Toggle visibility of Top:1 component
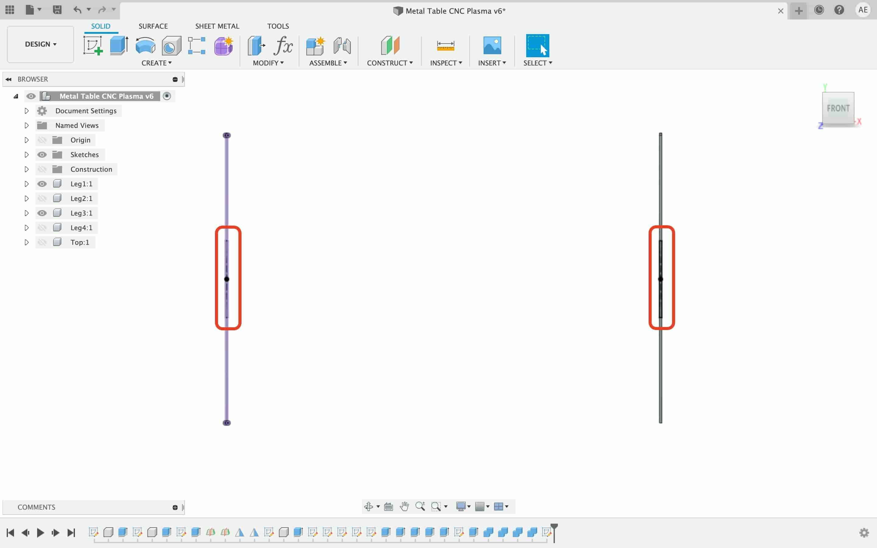Screen dimensions: 877x548 (42, 242)
